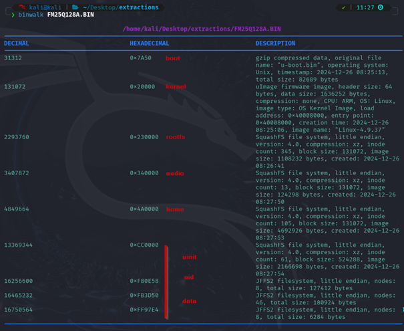Click the DECIMAL column header
This screenshot has width=404, height=331.
click(x=17, y=43)
